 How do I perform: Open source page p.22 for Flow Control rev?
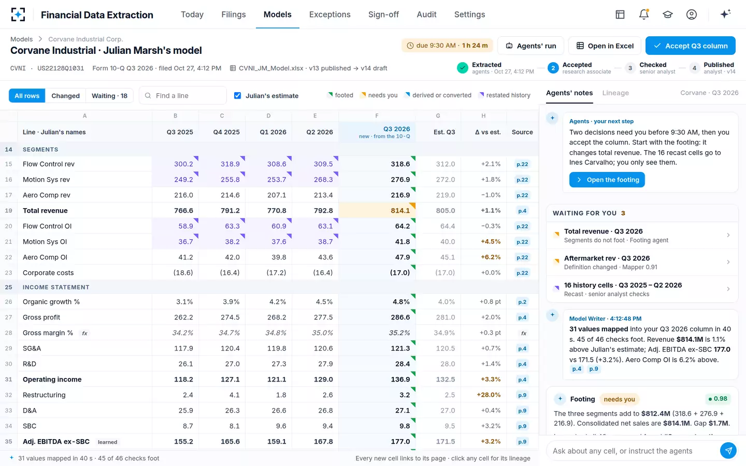[522, 164]
